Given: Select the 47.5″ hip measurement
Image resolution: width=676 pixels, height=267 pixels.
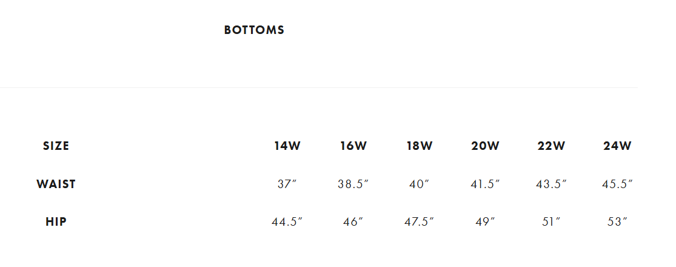Looking at the screenshot, I should (419, 222).
